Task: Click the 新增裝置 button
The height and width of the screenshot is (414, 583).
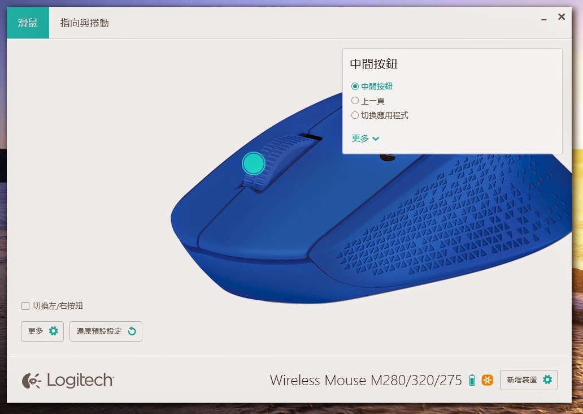Action: 529,380
